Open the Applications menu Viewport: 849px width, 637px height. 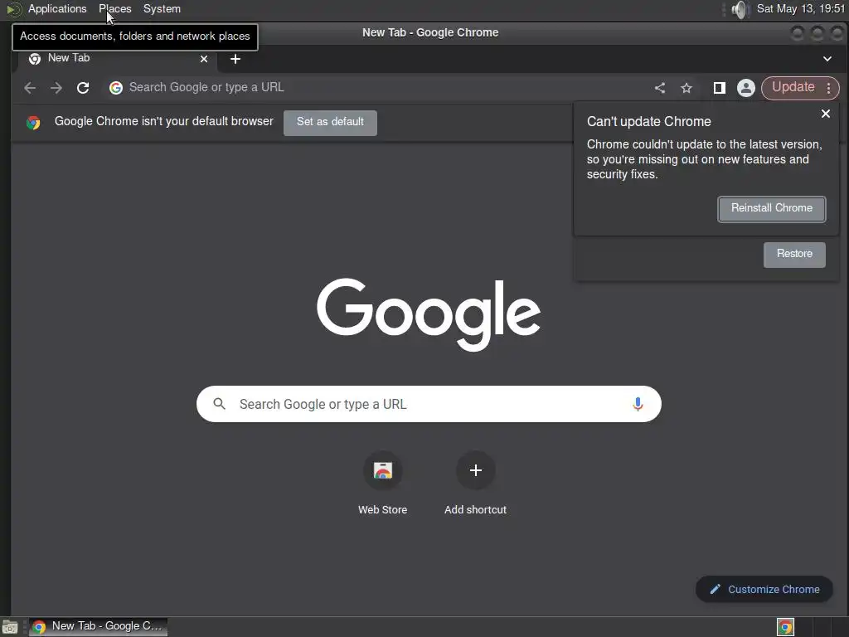click(57, 8)
